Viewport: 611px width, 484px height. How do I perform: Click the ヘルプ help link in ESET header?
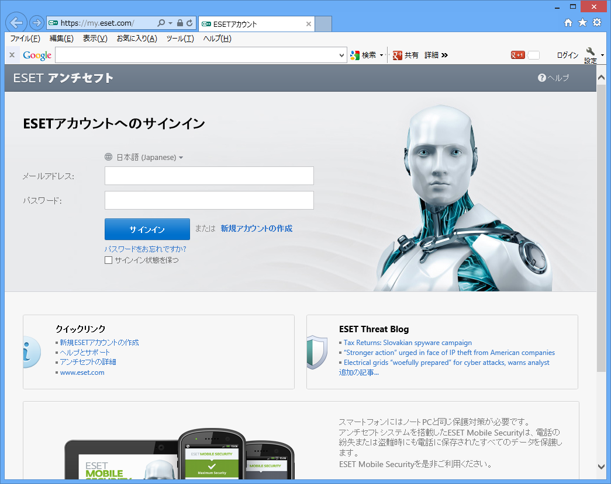553,78
